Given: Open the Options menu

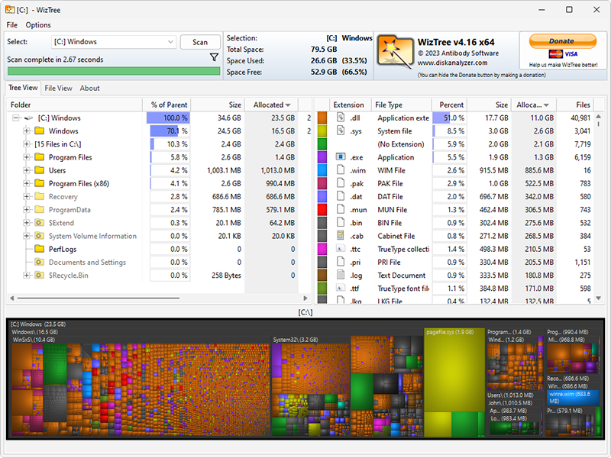Looking at the screenshot, I should click(x=38, y=25).
